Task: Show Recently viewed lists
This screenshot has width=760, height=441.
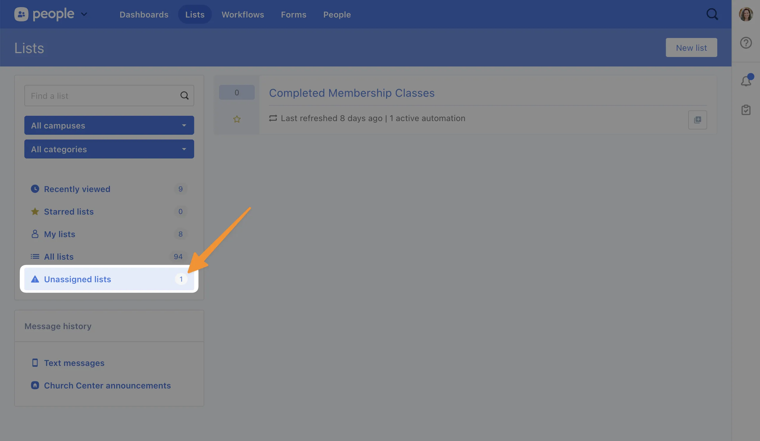Action: point(77,189)
